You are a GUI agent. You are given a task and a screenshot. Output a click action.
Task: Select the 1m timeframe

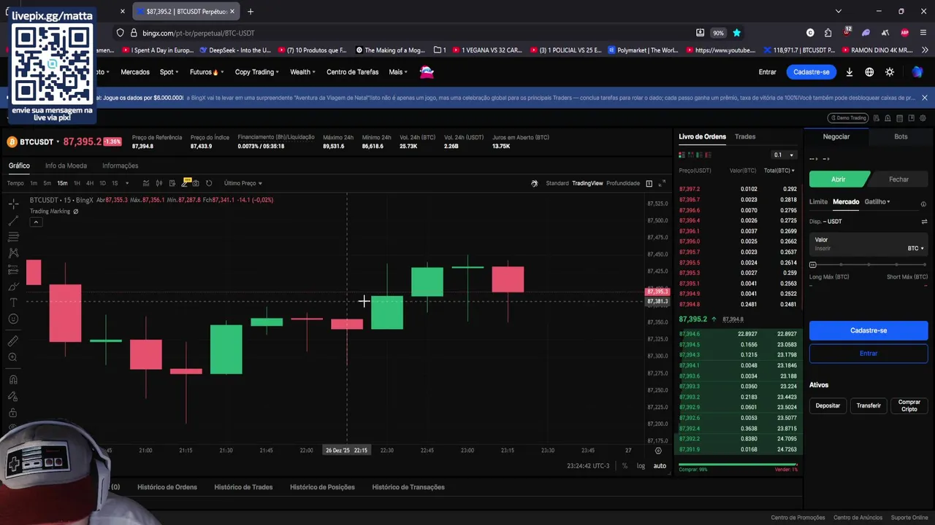click(x=34, y=183)
